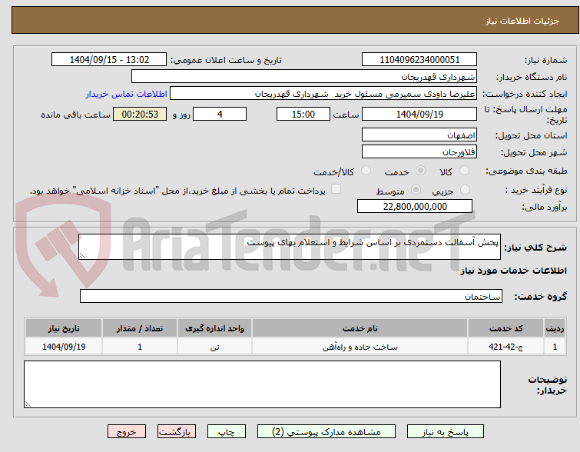Viewport: 580px width, 452px height.
Task: Click the توضیحات خریدار textarea
Action: 262,384
